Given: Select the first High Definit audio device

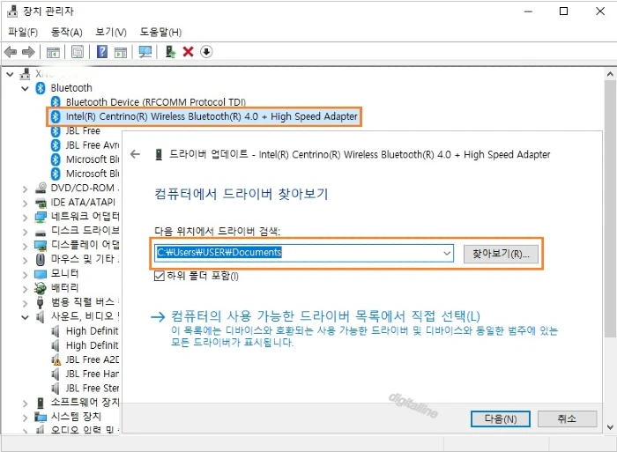Looking at the screenshot, I should point(92,331).
